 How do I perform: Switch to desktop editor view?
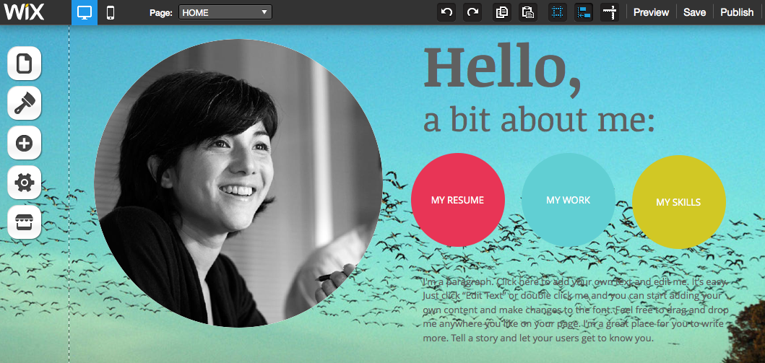pyautogui.click(x=85, y=12)
